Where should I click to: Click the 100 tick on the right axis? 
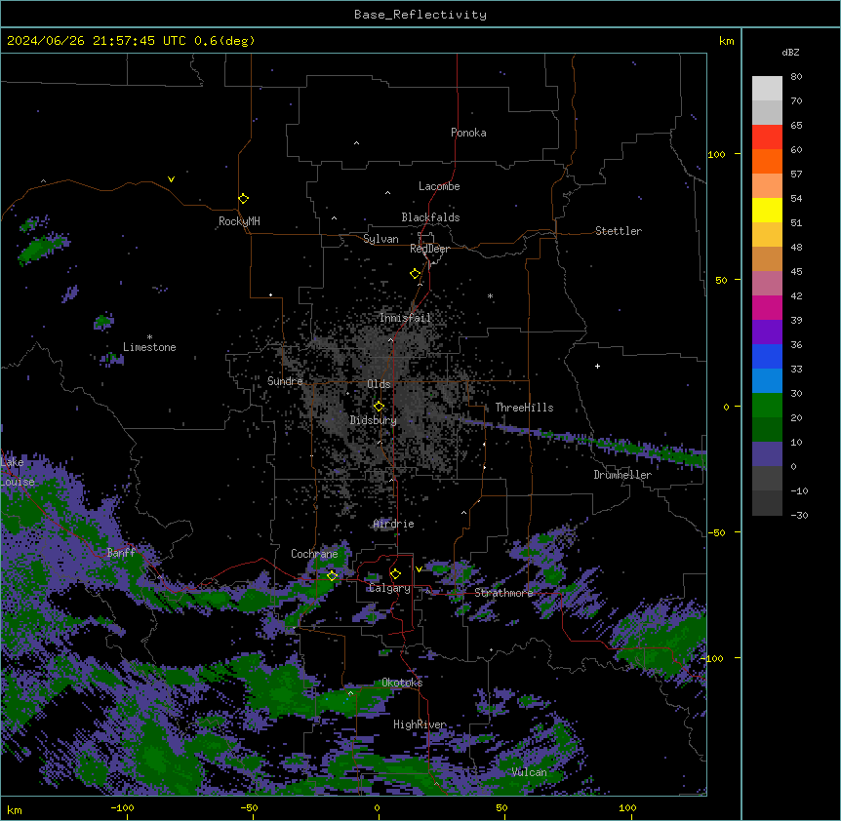point(716,154)
